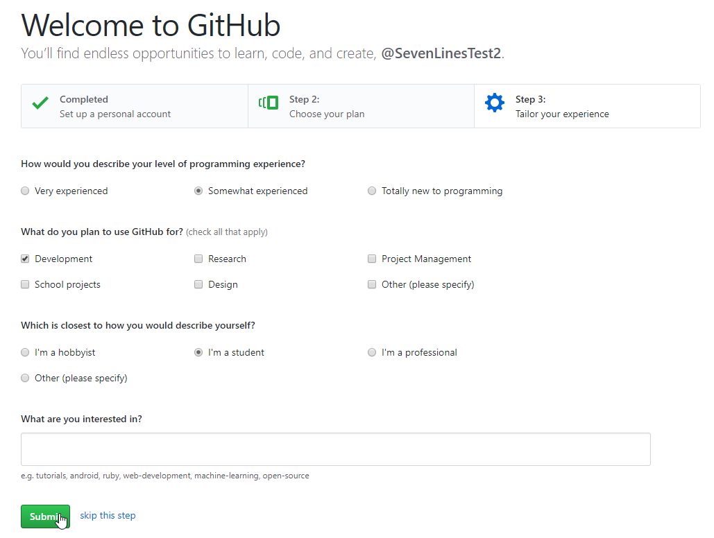Enable the Design checkbox
Image resolution: width=714 pixels, height=538 pixels.
pos(199,285)
